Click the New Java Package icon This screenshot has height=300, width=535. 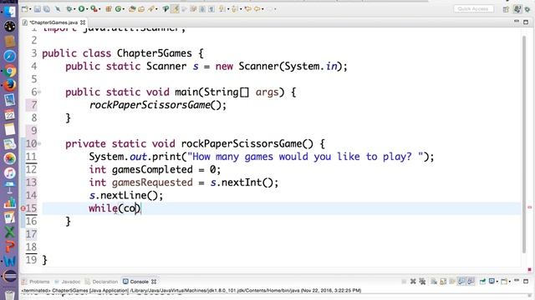(x=109, y=9)
